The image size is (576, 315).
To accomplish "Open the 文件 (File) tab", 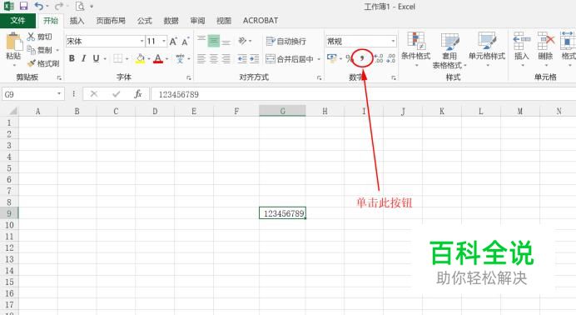I will pyautogui.click(x=17, y=21).
